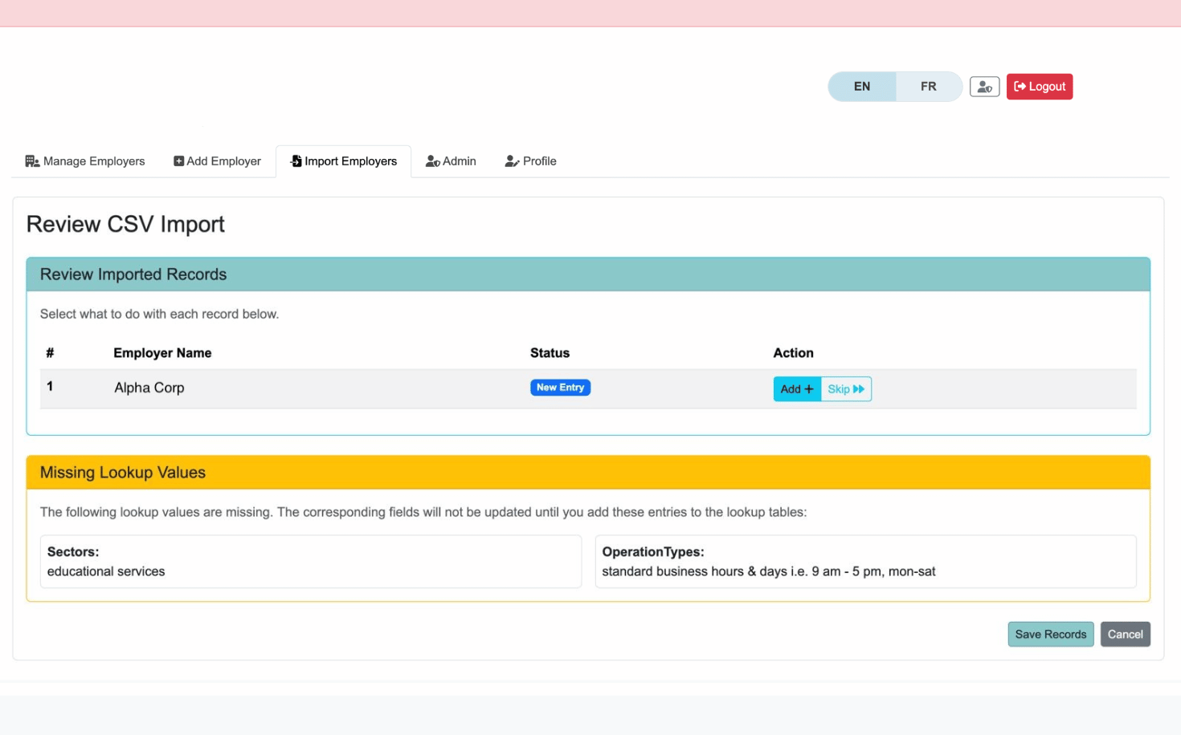The image size is (1181, 735).
Task: Switch to the Profile tab
Action: 530,160
